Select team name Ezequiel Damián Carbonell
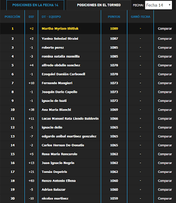Screen dimensions: 176x203 63,74
